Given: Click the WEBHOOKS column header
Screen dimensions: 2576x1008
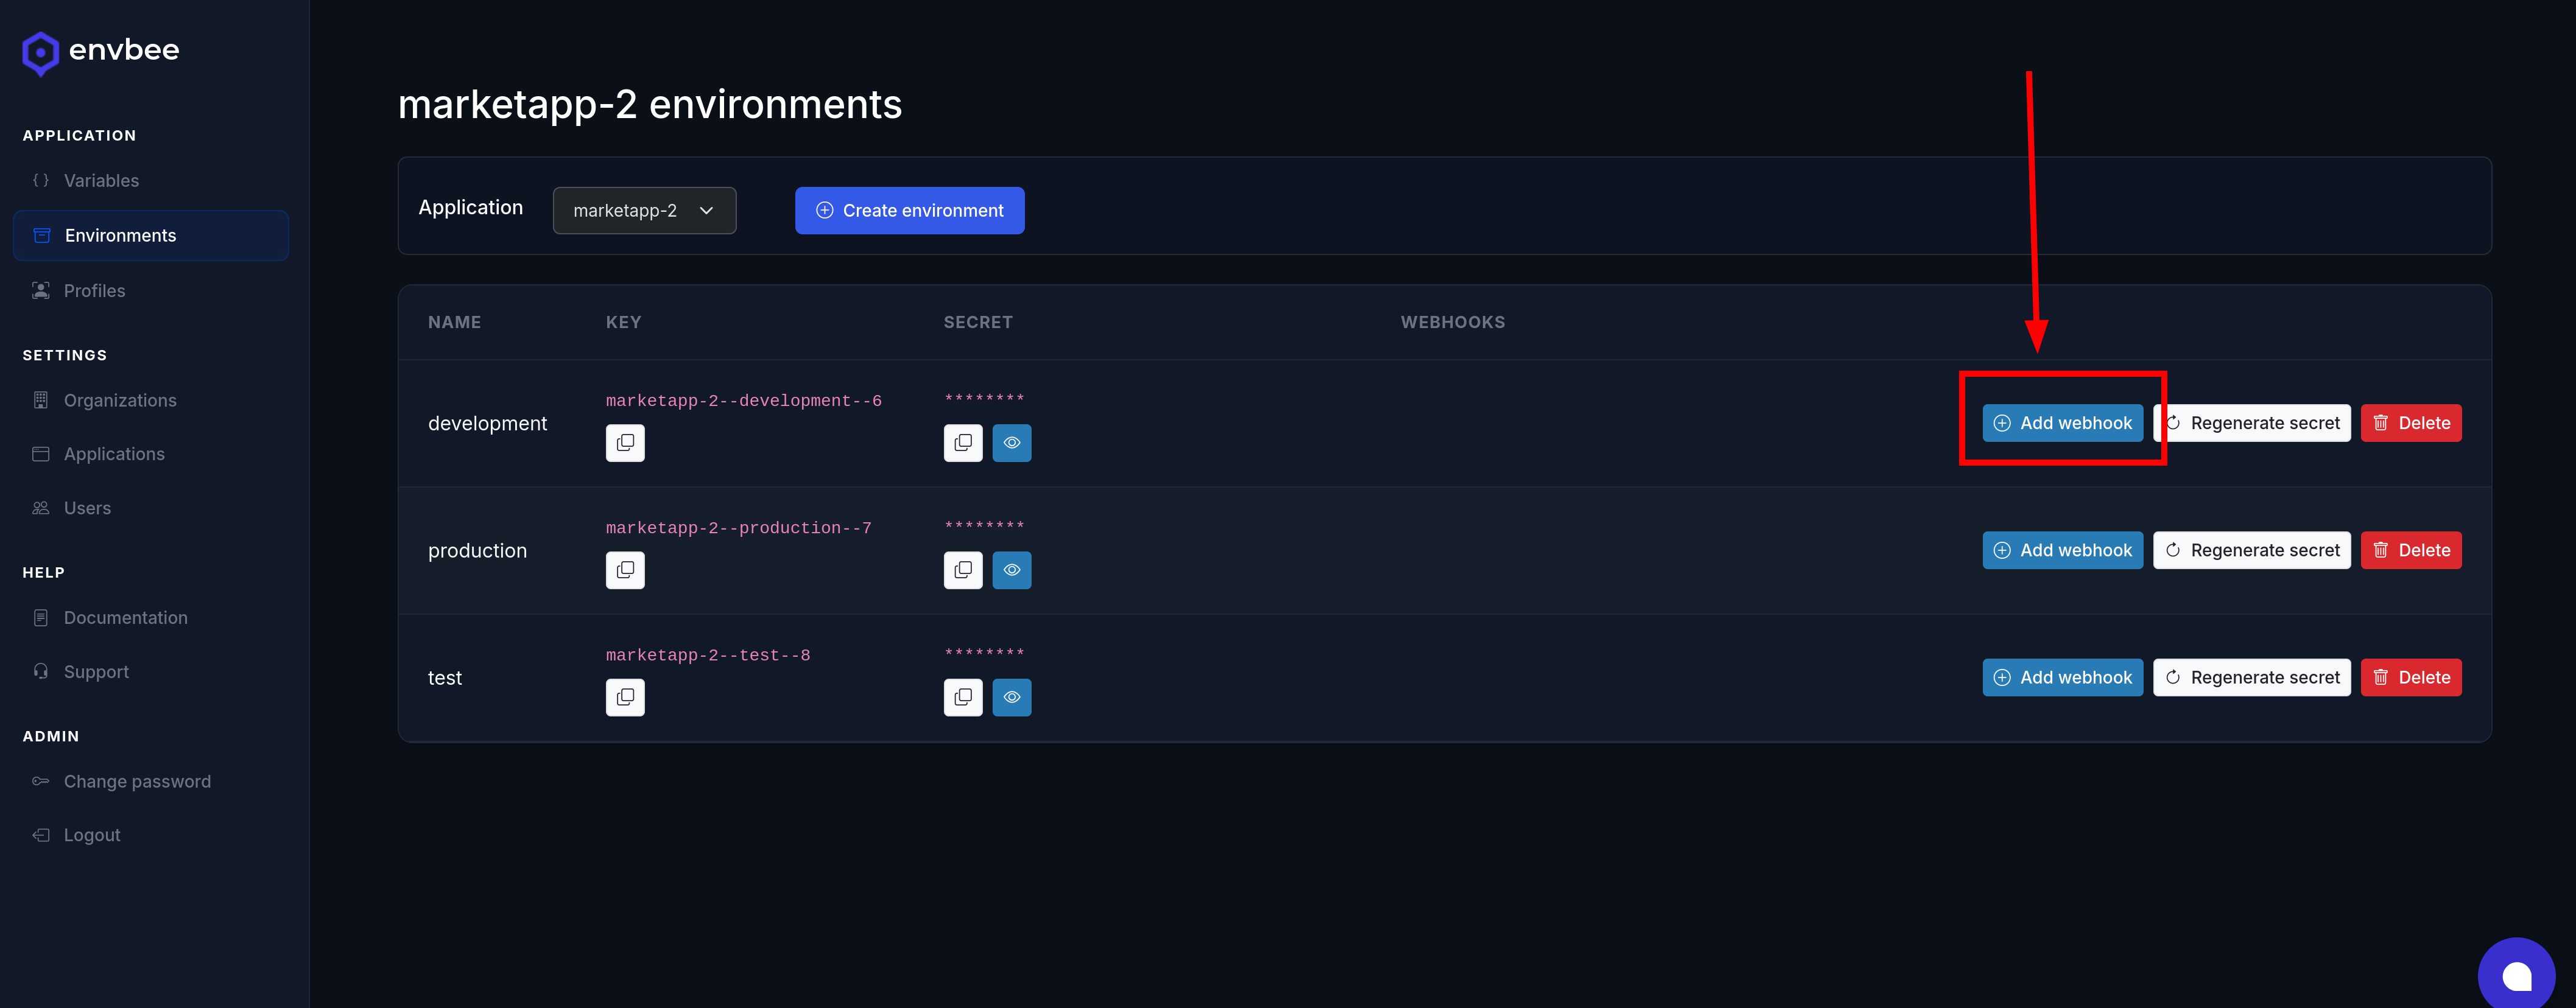Looking at the screenshot, I should coord(1452,322).
